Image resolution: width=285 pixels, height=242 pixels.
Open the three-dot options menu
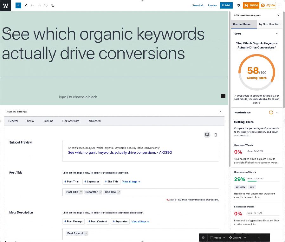[279, 5]
